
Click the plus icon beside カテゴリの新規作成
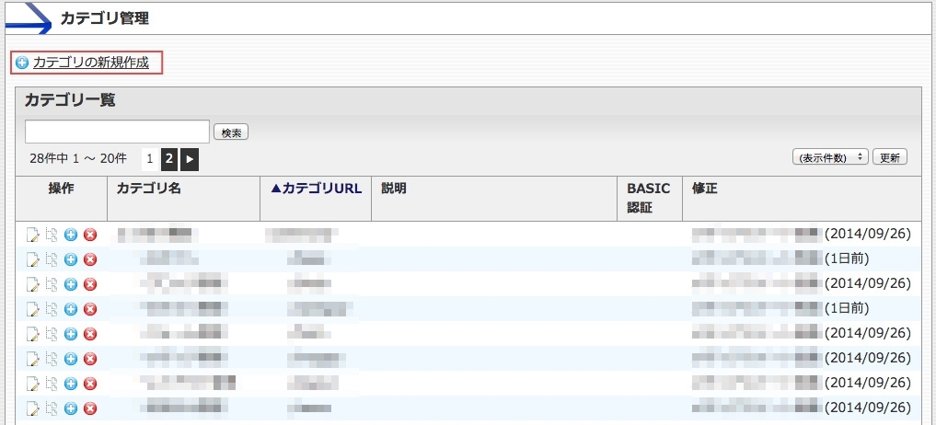pos(22,63)
